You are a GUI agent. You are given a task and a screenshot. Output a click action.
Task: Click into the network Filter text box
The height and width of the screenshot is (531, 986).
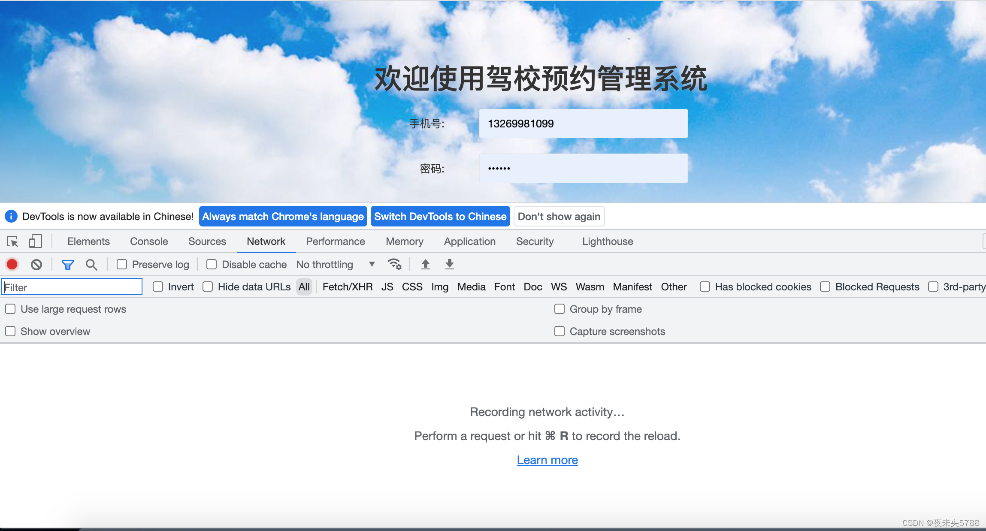pos(72,287)
